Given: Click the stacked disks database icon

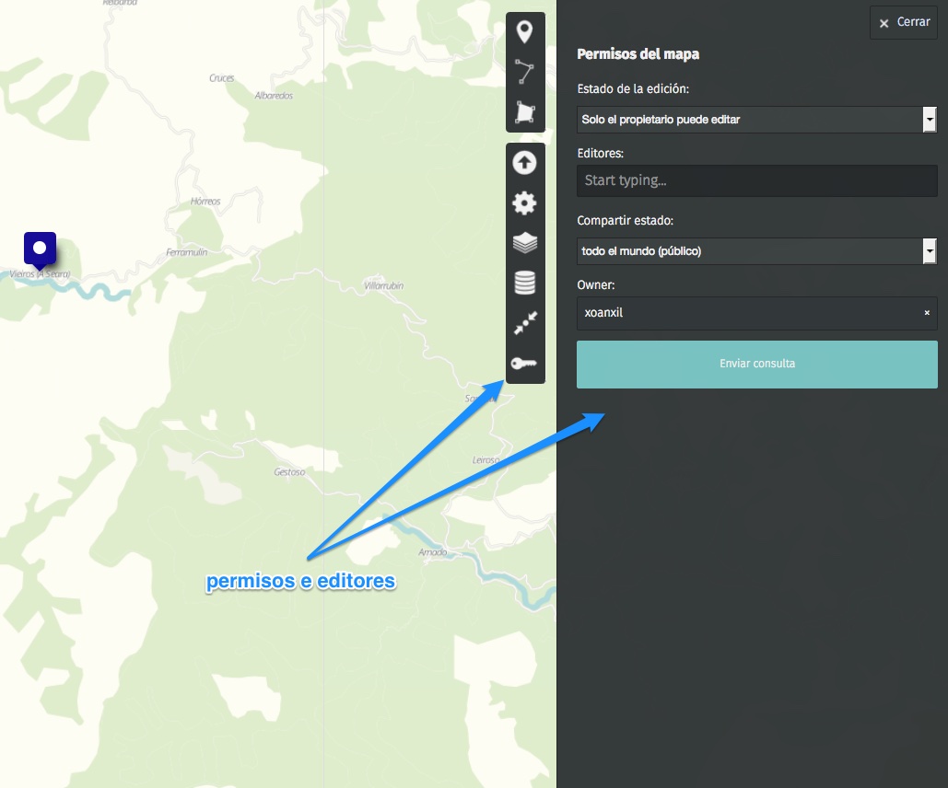Looking at the screenshot, I should 524,283.
